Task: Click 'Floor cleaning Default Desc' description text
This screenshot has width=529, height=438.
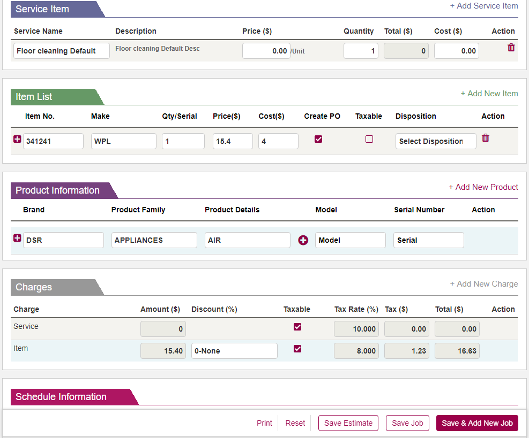Action: point(158,49)
